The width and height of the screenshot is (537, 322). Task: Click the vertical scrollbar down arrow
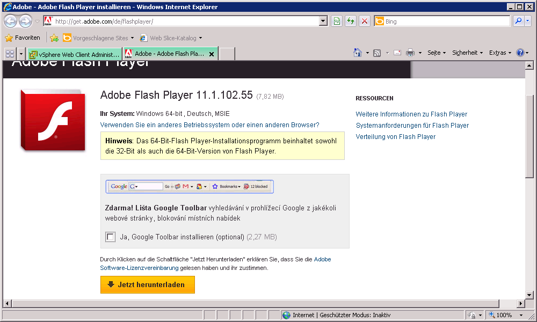529,295
